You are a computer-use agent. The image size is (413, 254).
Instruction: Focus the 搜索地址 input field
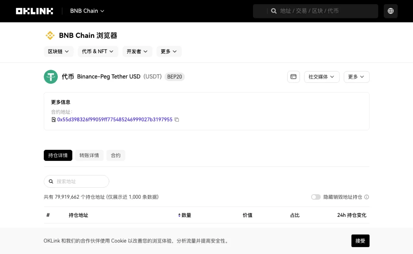(x=76, y=181)
